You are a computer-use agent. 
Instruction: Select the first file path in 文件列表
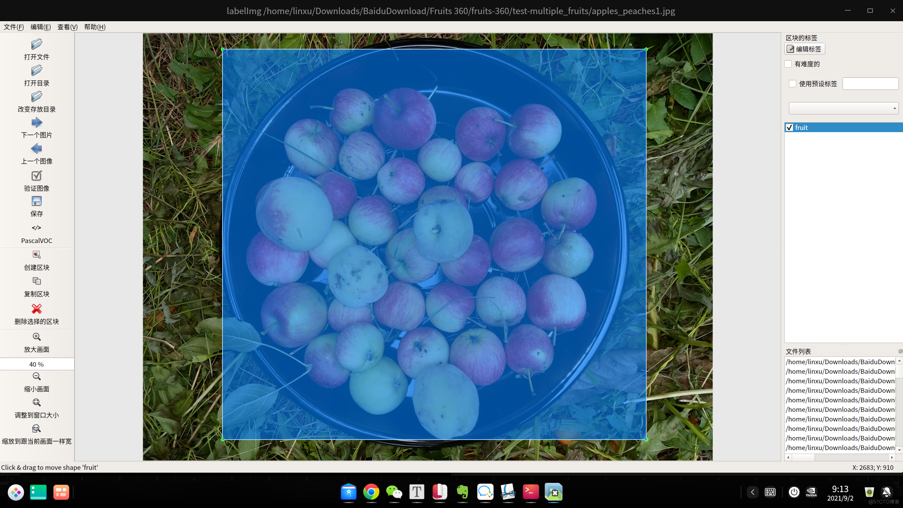point(840,362)
